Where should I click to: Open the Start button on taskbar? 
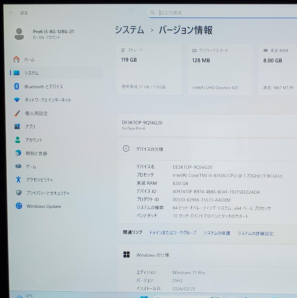pos(144,297)
